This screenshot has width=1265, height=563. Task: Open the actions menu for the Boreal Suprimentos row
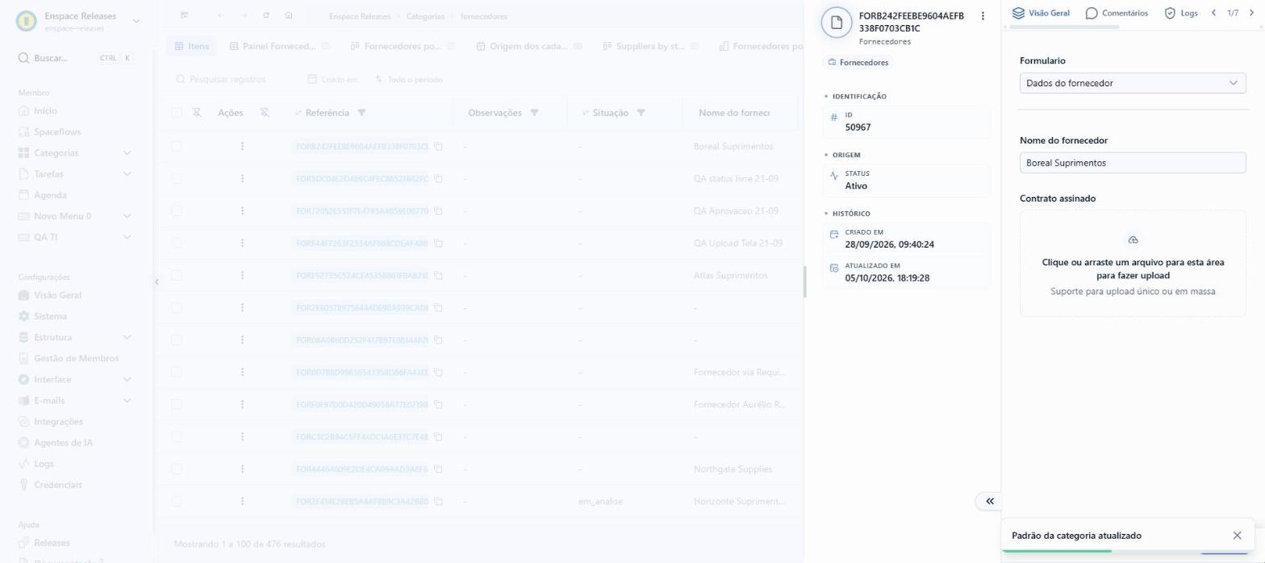[242, 147]
